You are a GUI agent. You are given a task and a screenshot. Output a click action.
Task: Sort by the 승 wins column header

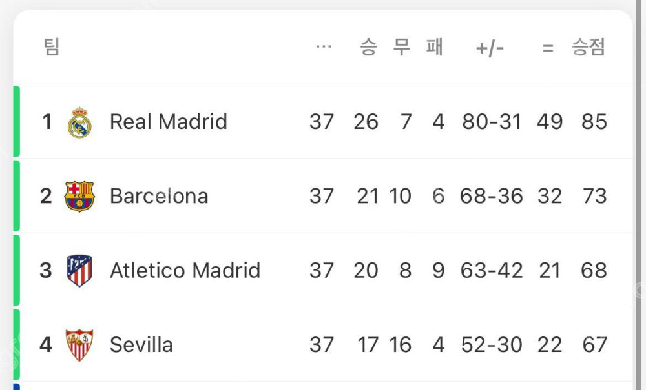[x=368, y=47]
